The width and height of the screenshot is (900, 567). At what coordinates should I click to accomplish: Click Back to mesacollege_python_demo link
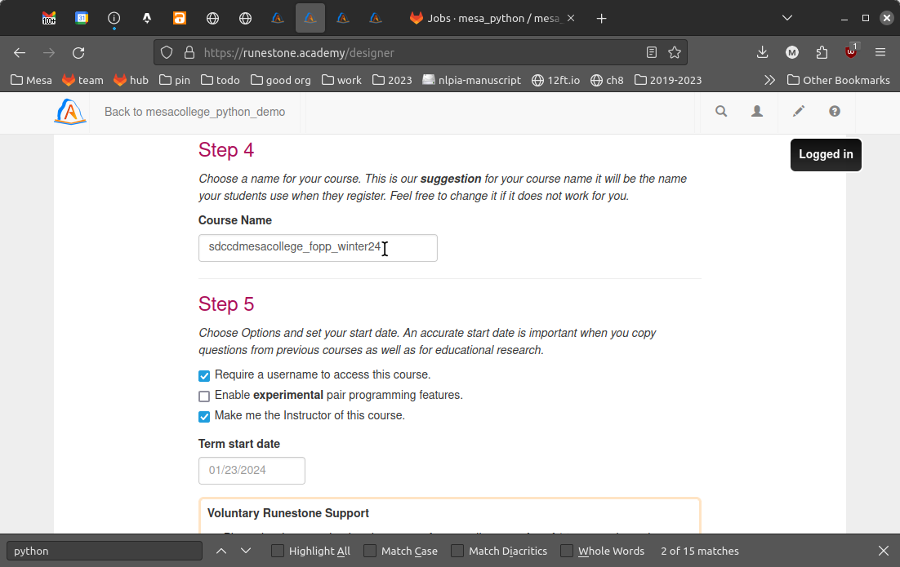194,112
